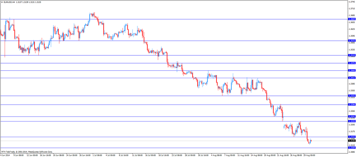Click the 9 Jun 08:00 time label

pyautogui.click(x=19, y=156)
